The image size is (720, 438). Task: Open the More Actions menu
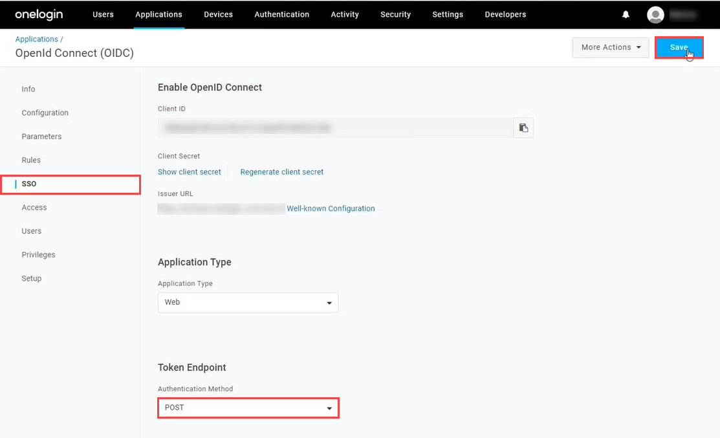[x=610, y=47]
